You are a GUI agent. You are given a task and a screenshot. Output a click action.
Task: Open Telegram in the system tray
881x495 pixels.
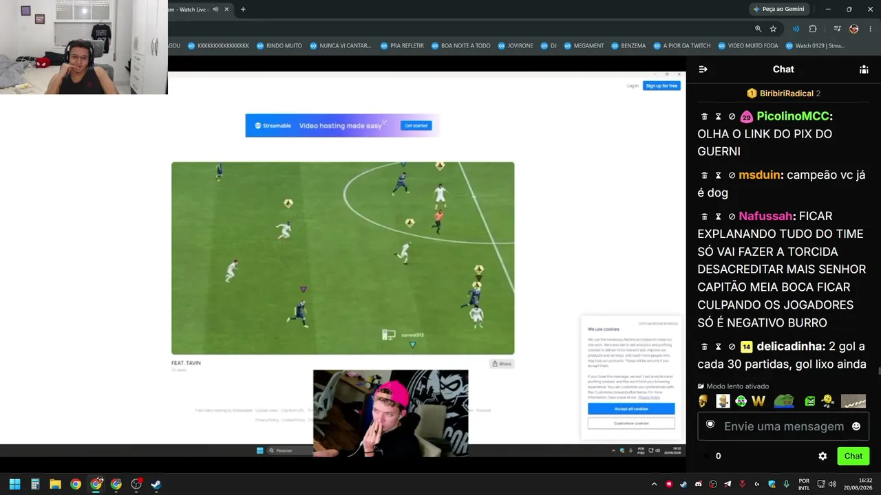coord(728,484)
